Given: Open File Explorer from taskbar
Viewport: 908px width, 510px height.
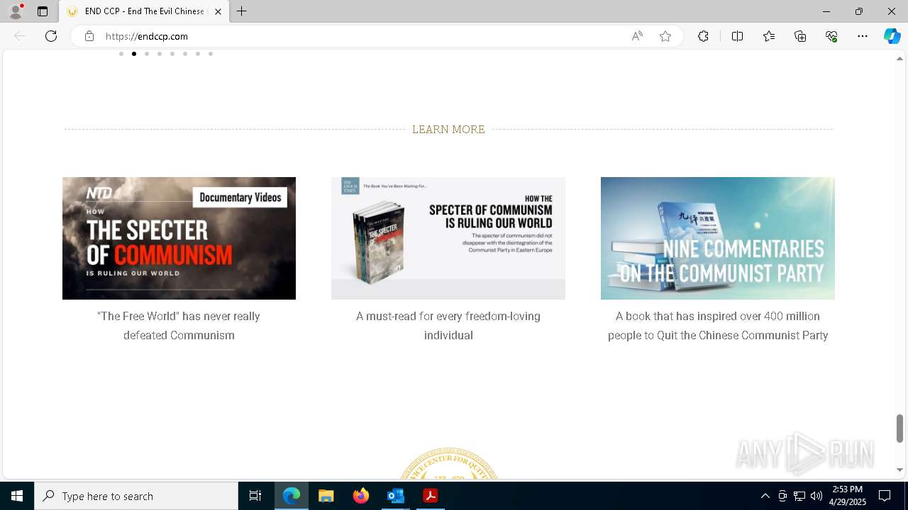Looking at the screenshot, I should coord(326,496).
